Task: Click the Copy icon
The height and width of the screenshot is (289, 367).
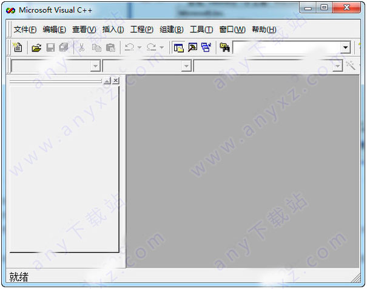Action: (96, 48)
